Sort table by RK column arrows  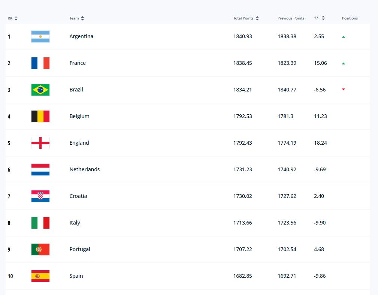pyautogui.click(x=16, y=18)
